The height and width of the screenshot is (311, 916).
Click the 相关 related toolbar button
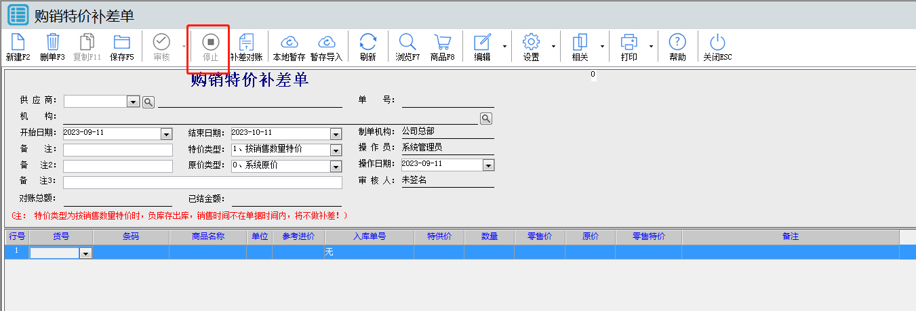pos(580,46)
